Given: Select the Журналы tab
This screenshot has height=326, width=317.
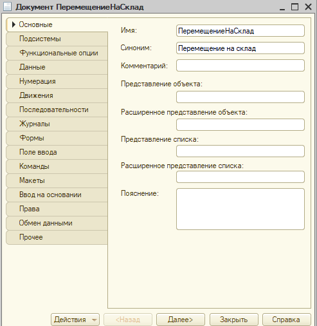Looking at the screenshot, I should 57,124.
